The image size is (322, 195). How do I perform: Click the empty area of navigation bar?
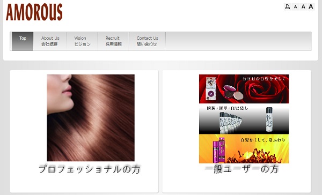pos(238,41)
